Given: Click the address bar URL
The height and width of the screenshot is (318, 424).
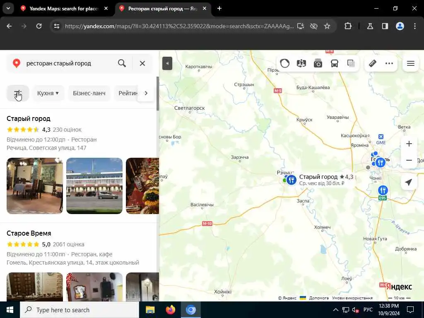Looking at the screenshot, I should tap(179, 26).
